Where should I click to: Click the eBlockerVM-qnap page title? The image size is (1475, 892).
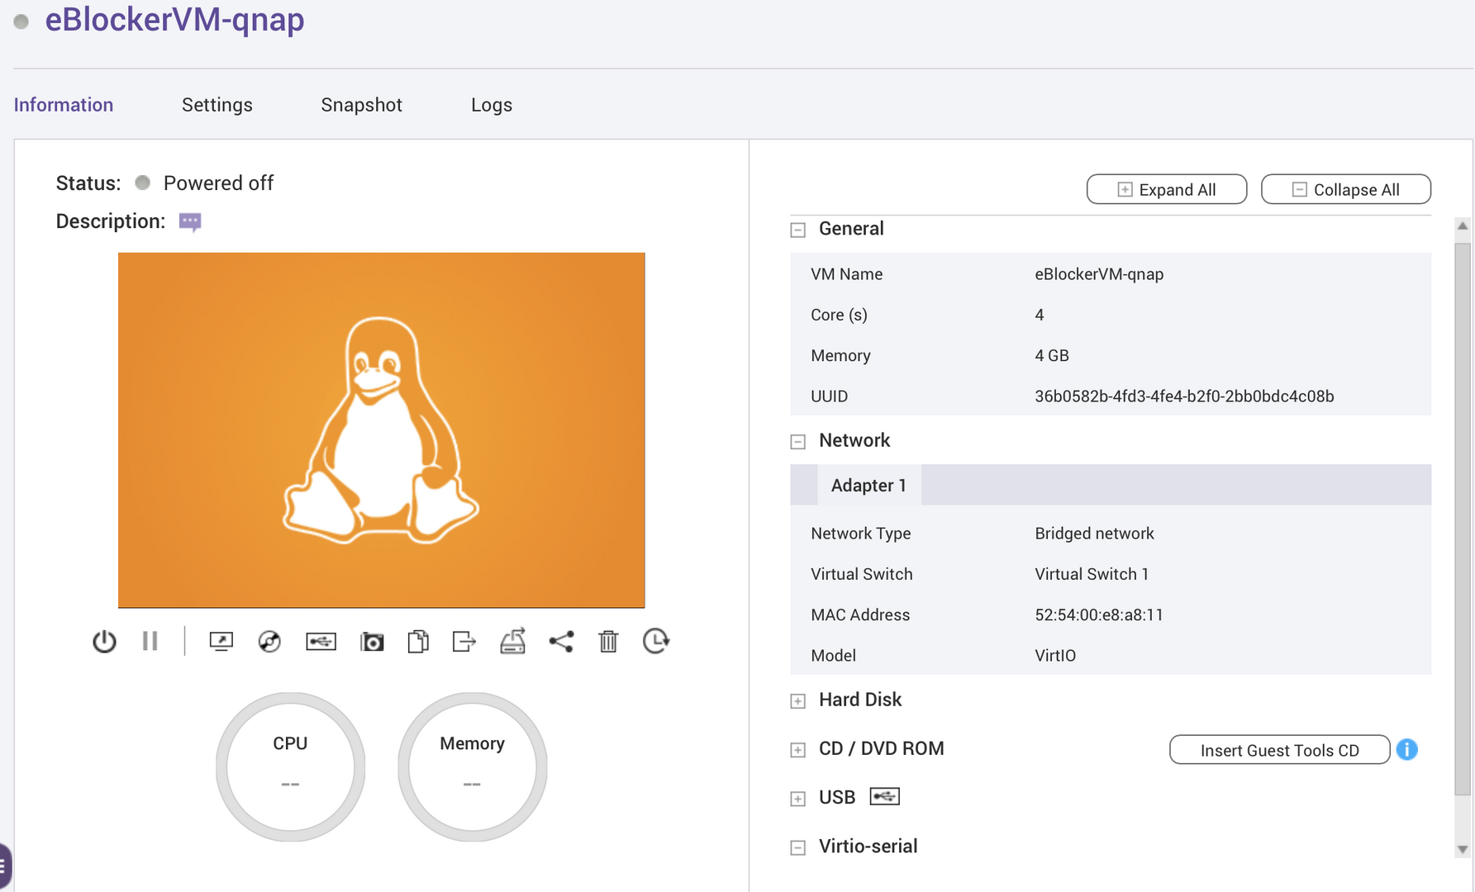(x=174, y=19)
